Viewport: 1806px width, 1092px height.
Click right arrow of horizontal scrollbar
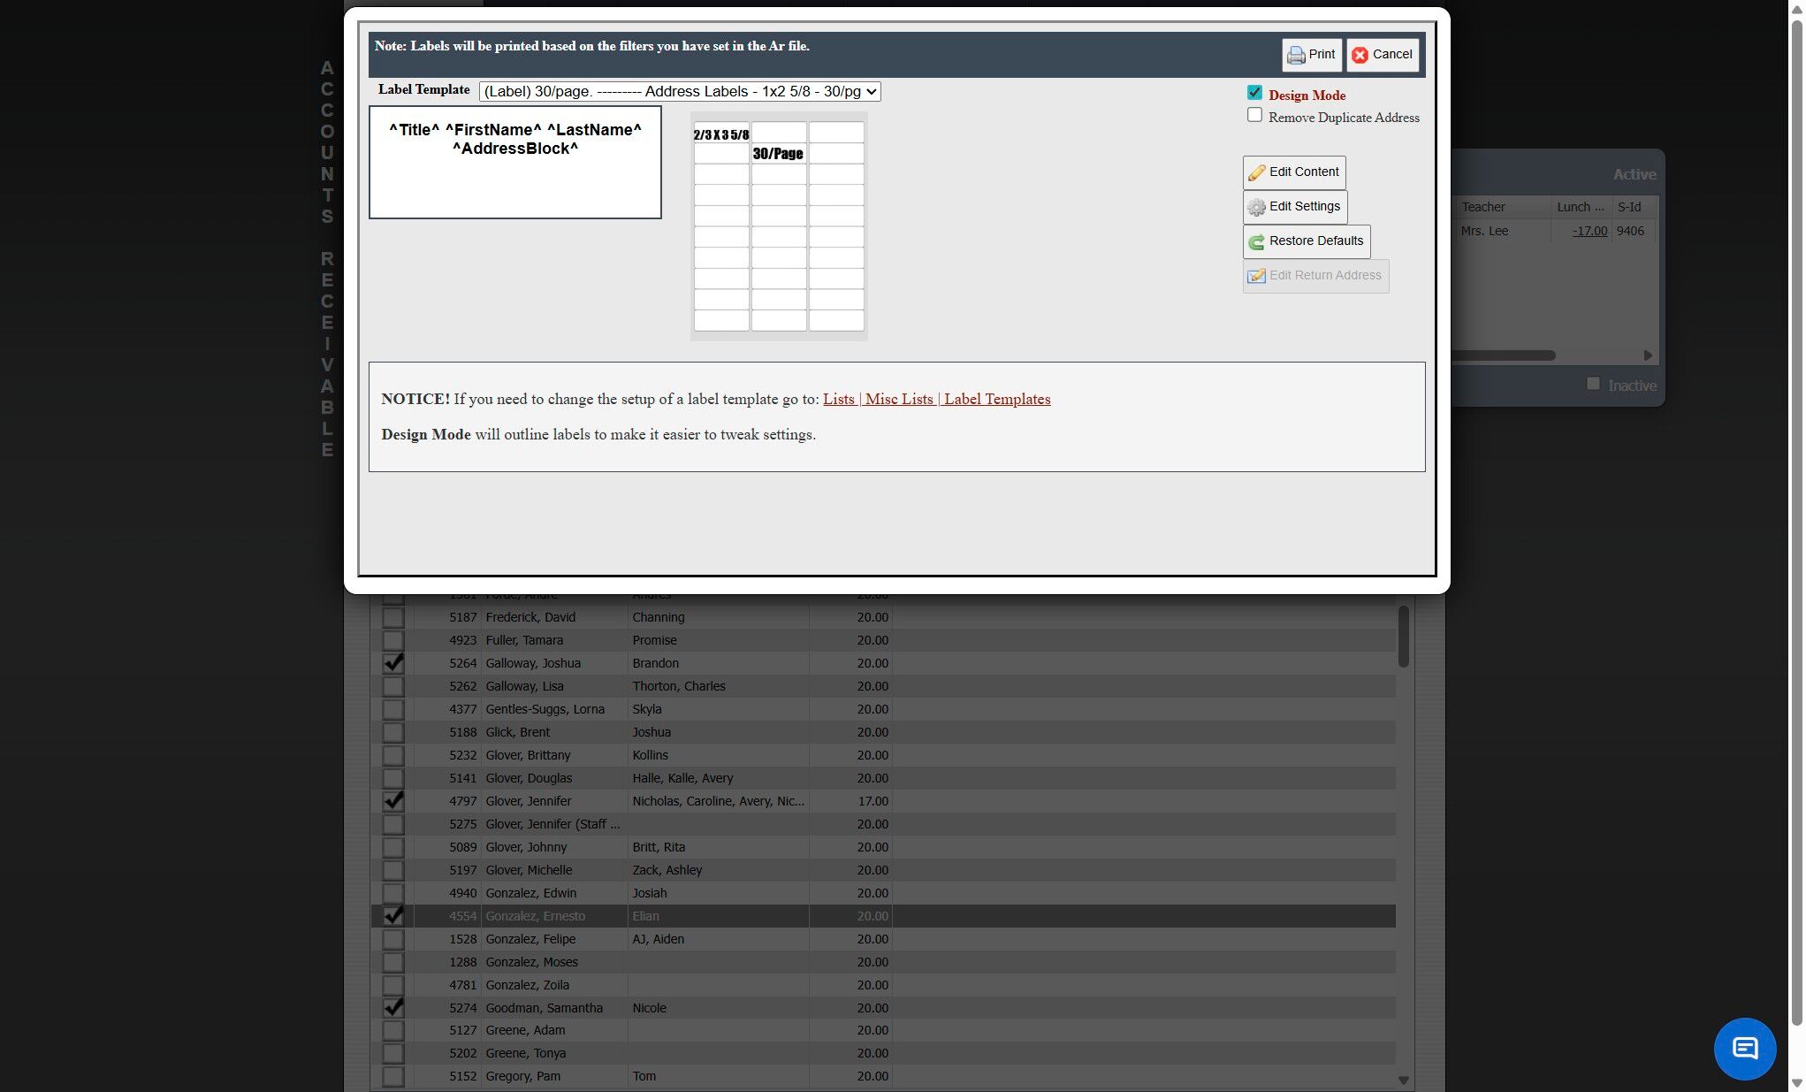click(x=1648, y=355)
